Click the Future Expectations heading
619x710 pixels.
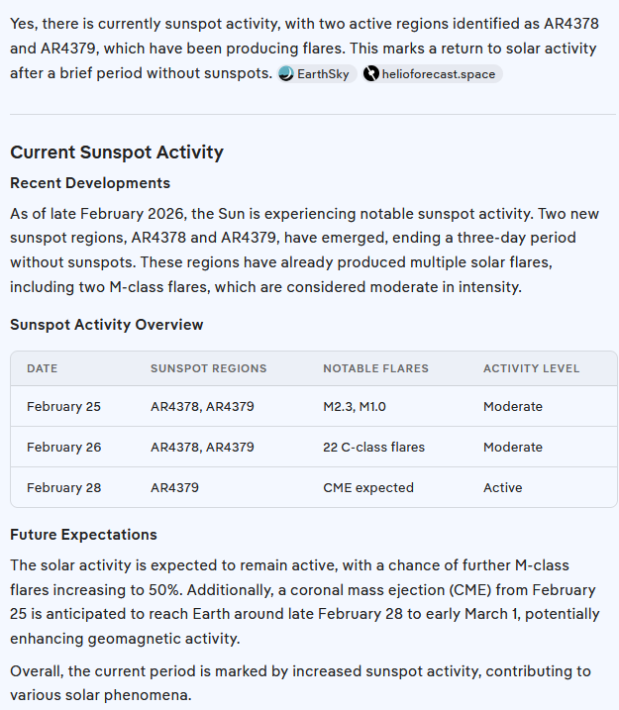(83, 535)
